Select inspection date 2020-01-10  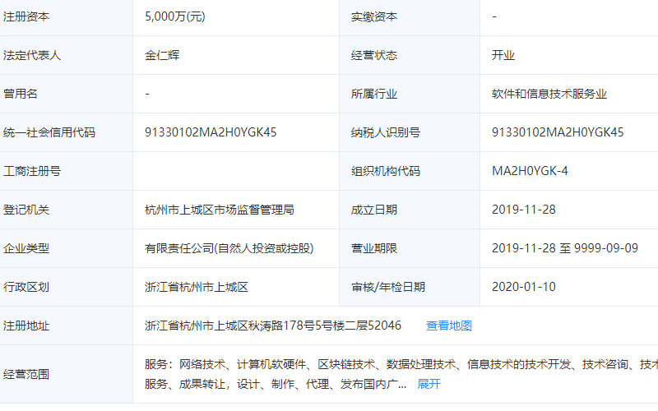pos(524,287)
